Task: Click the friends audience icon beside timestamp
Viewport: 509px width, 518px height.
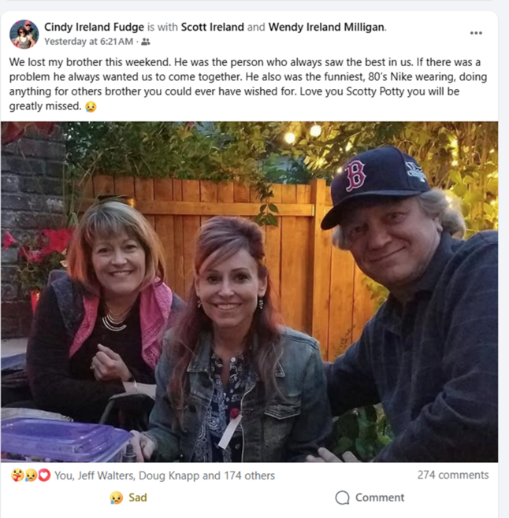Action: pos(146,42)
